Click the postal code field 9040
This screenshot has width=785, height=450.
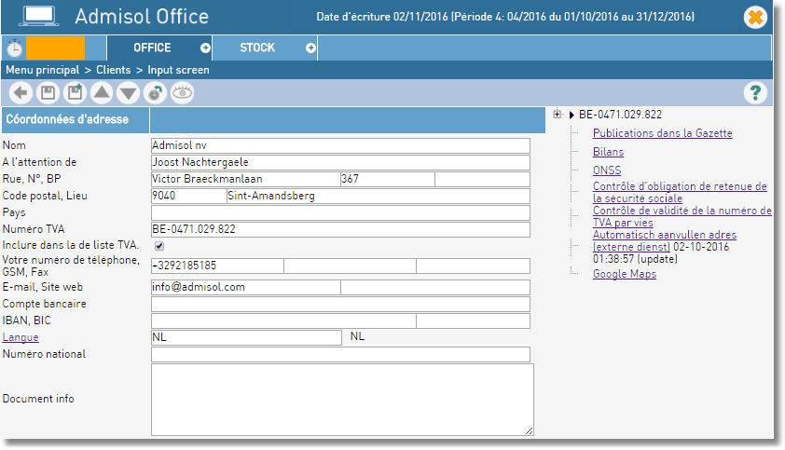coord(188,196)
